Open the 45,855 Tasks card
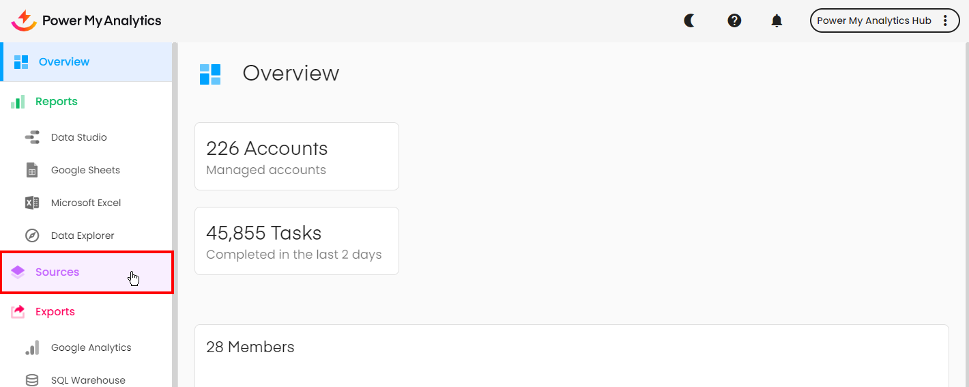 pos(297,241)
